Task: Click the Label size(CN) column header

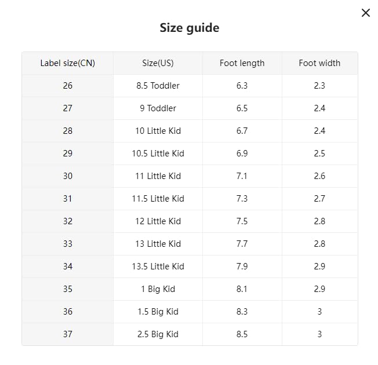Action: click(68, 63)
